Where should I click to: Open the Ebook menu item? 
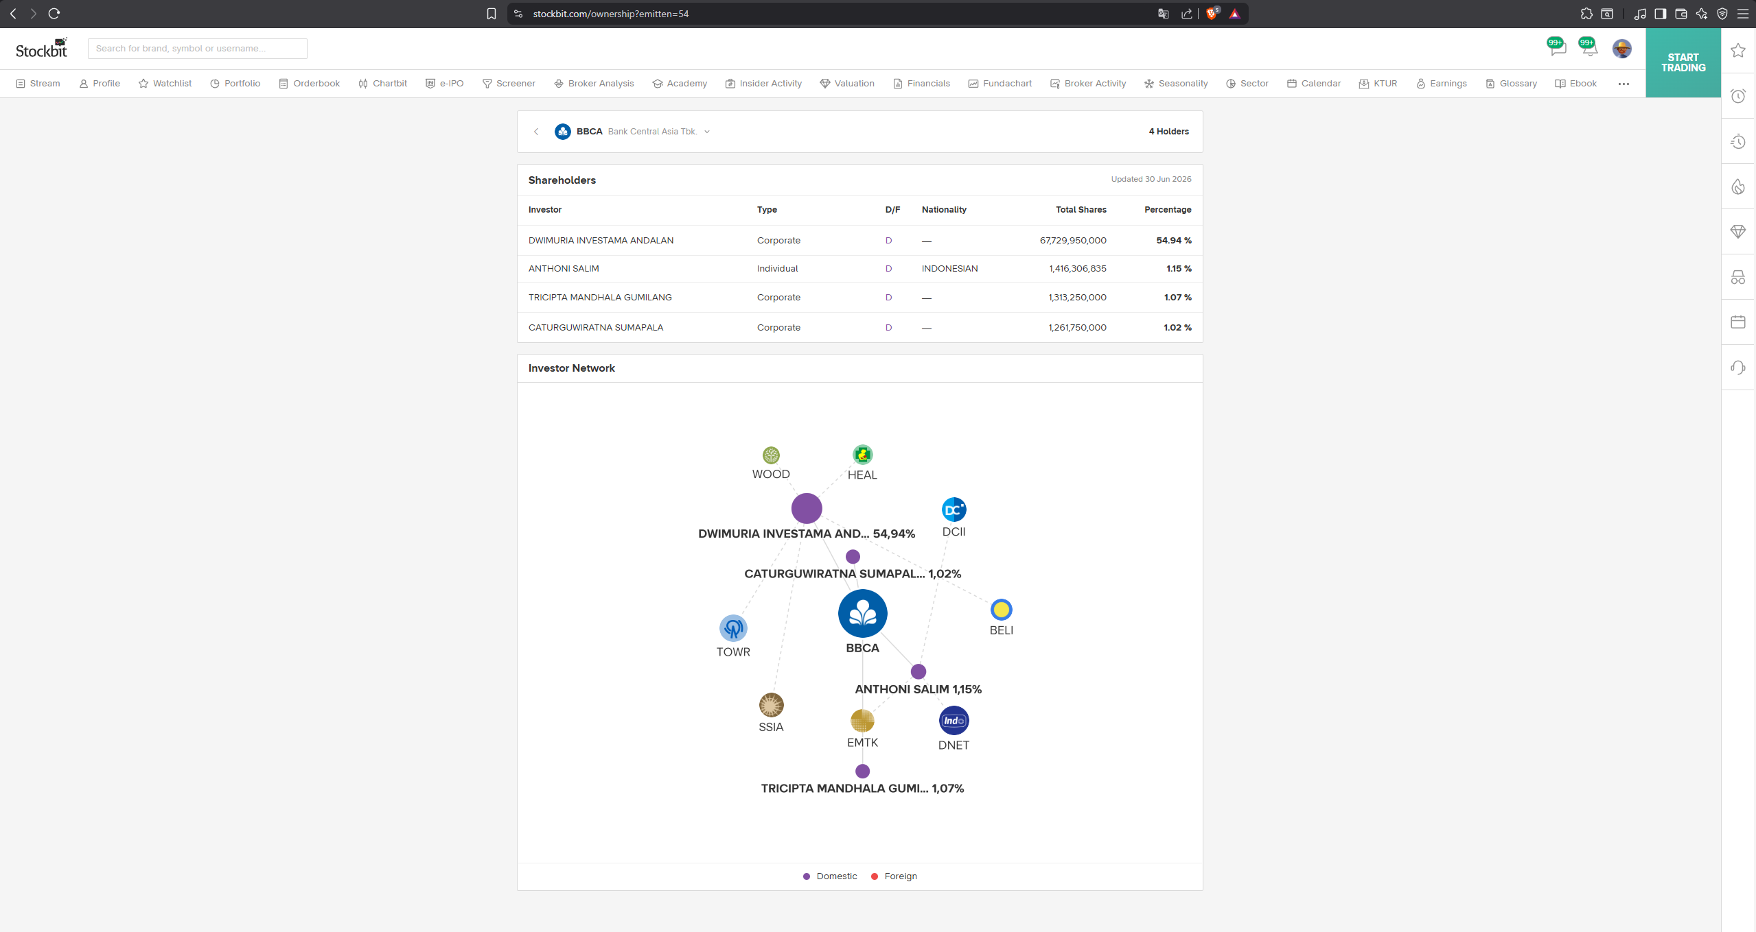pyautogui.click(x=1576, y=84)
